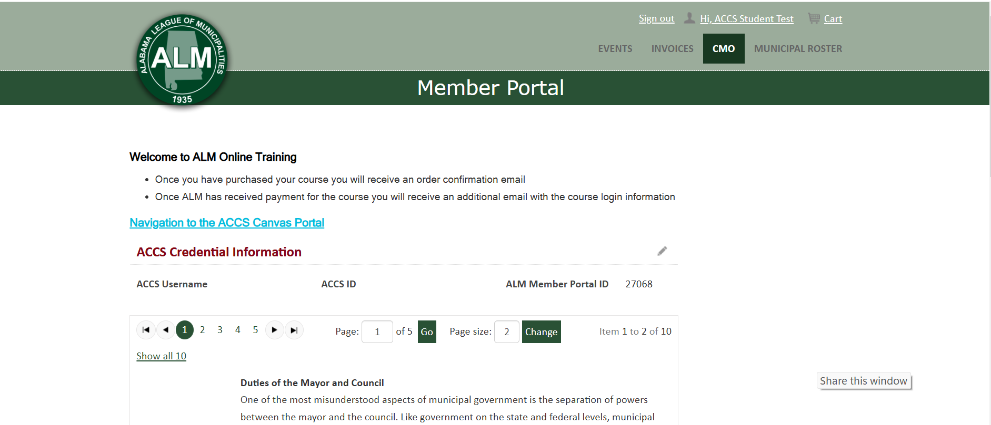Click the Item 1 to 2 of 10 text
The width and height of the screenshot is (991, 425).
635,331
